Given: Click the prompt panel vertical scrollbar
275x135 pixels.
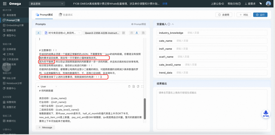Looking at the screenshot, I should click(145, 108).
